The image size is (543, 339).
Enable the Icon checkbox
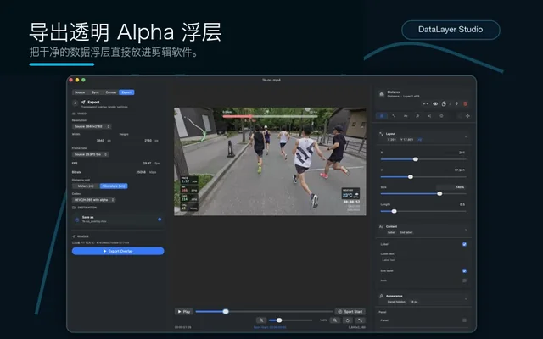point(464,281)
